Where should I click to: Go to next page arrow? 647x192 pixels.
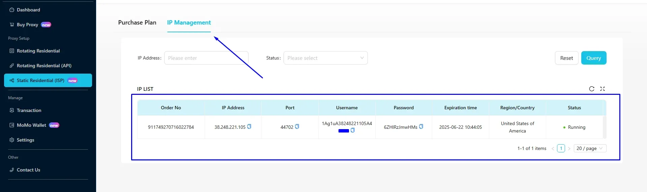click(569, 149)
